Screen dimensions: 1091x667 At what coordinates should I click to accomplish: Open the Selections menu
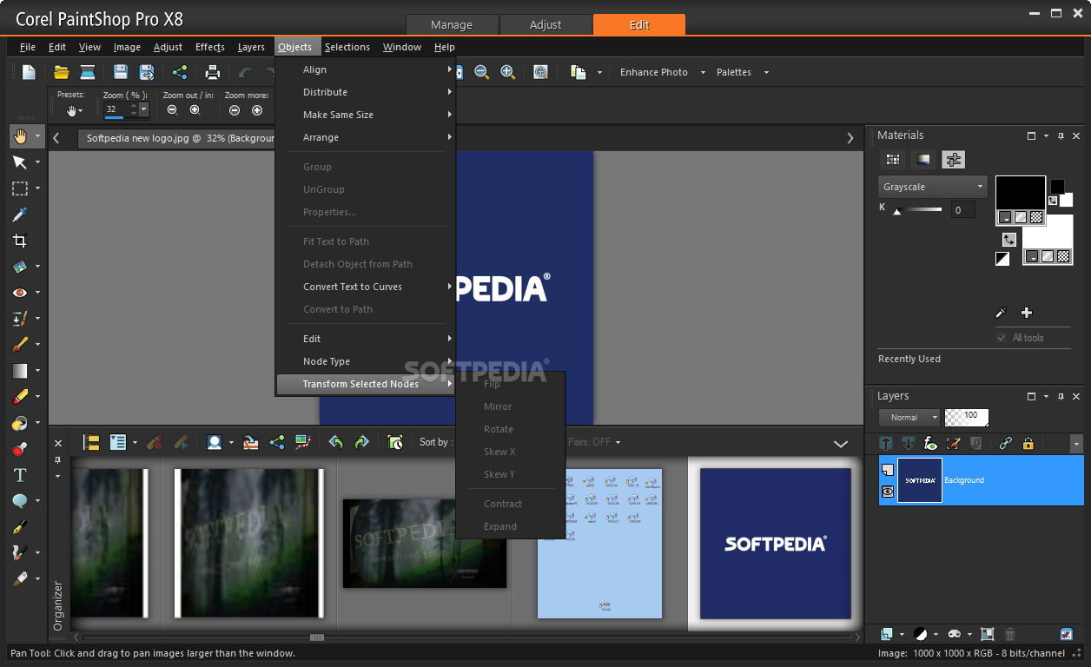click(347, 47)
